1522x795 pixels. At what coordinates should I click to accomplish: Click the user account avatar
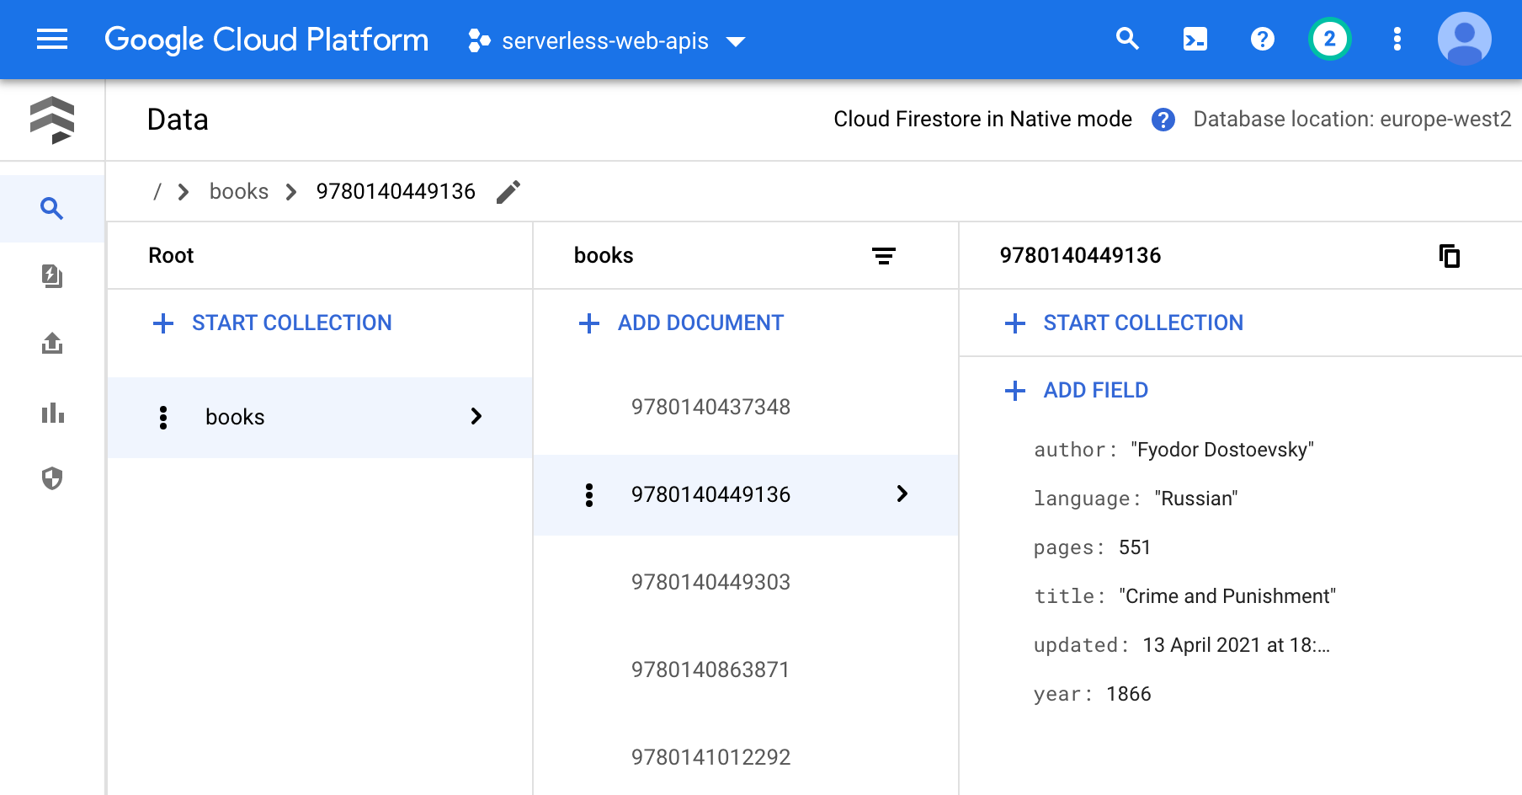click(1464, 40)
